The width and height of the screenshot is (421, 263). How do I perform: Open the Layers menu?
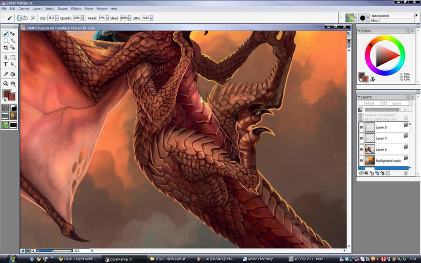point(37,8)
